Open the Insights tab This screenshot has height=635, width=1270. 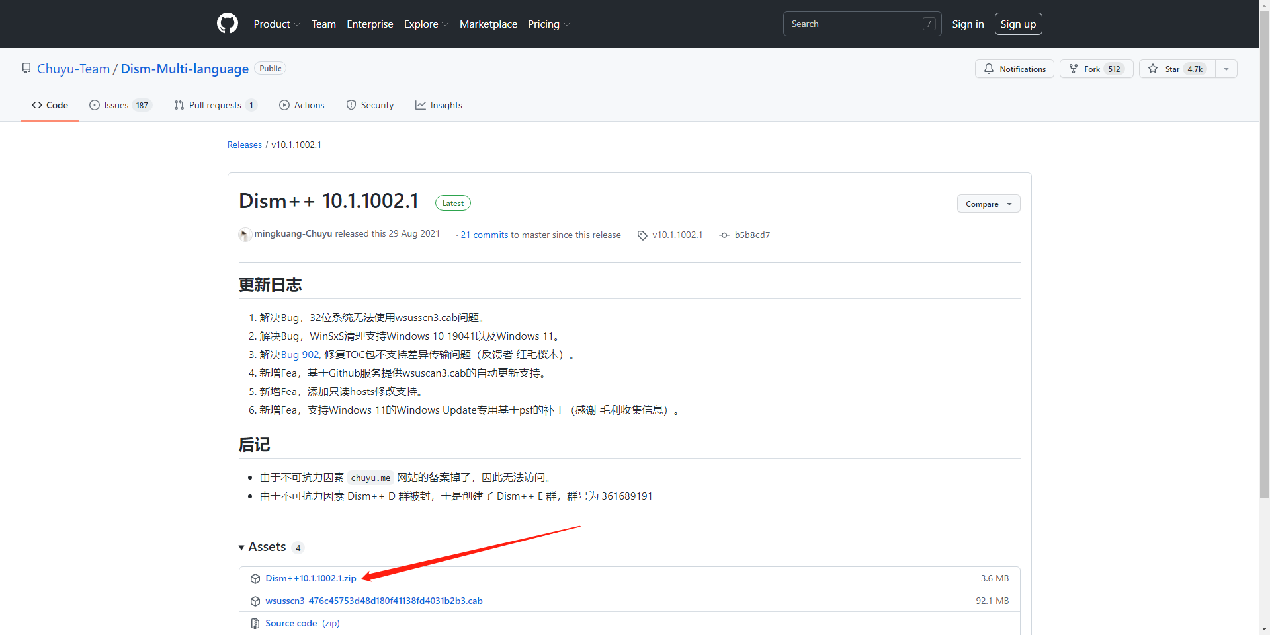point(439,105)
